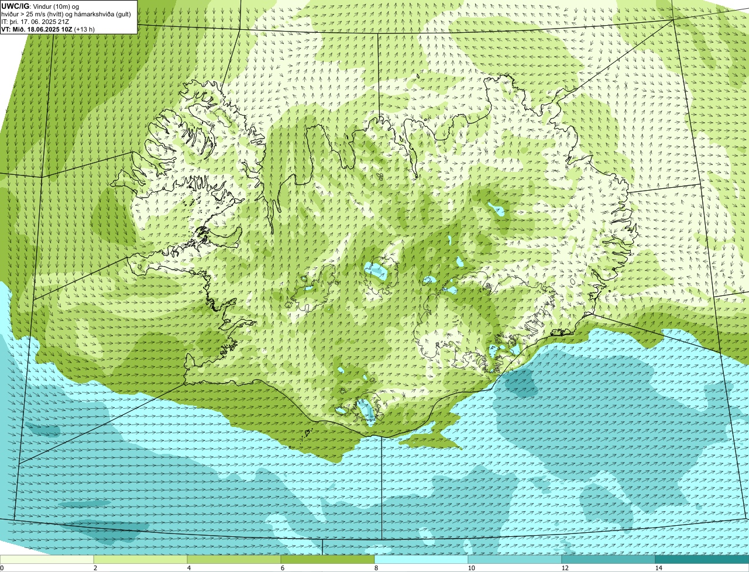Viewport: 749px width, 572px height.
Task: Click the 10–12 m/s teal legend swatch
Action: (x=515, y=559)
